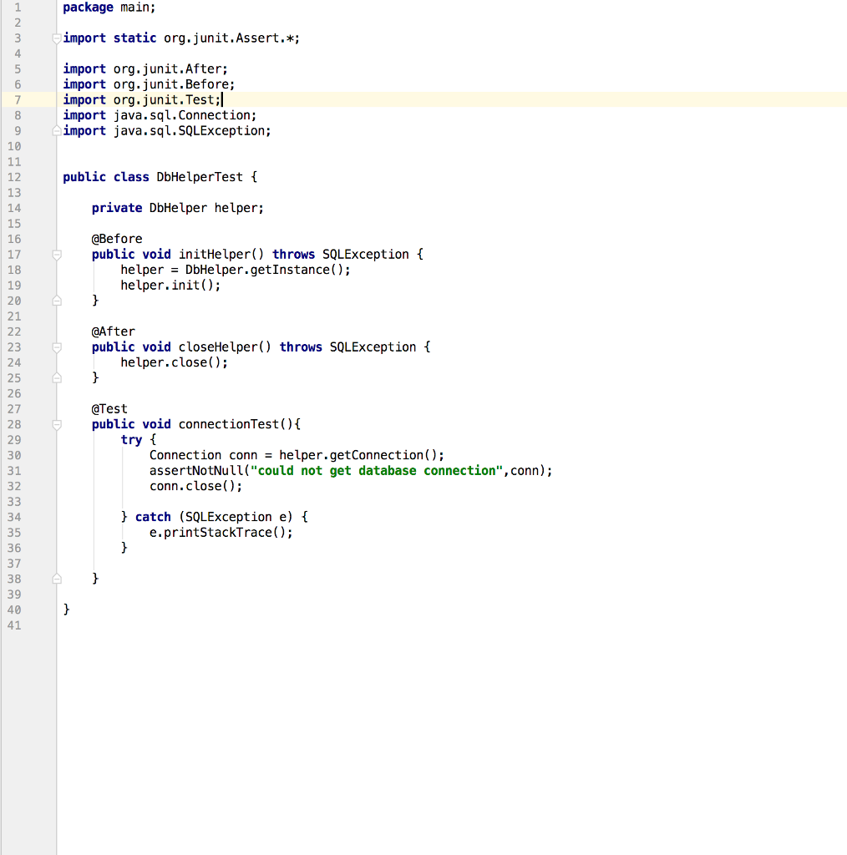Click line number 12 in the gutter

(13, 176)
